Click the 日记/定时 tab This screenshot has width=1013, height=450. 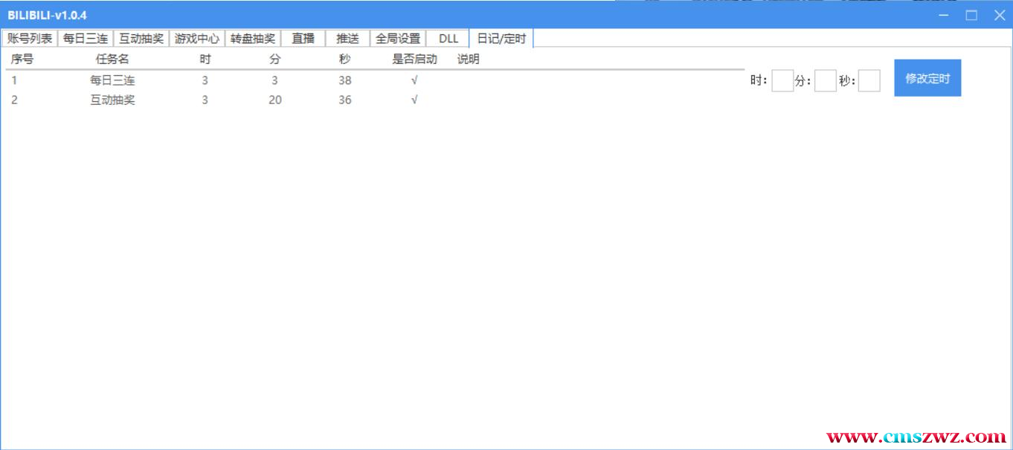point(501,39)
